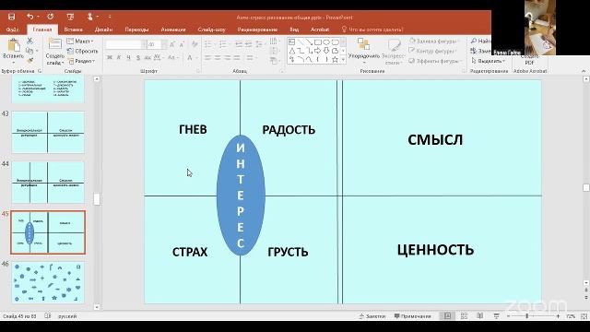Switch to Normal view in status bar
590x332 pixels.
coord(447,316)
